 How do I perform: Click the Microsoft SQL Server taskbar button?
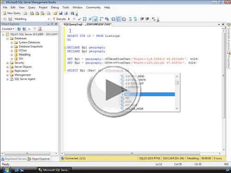55,170
